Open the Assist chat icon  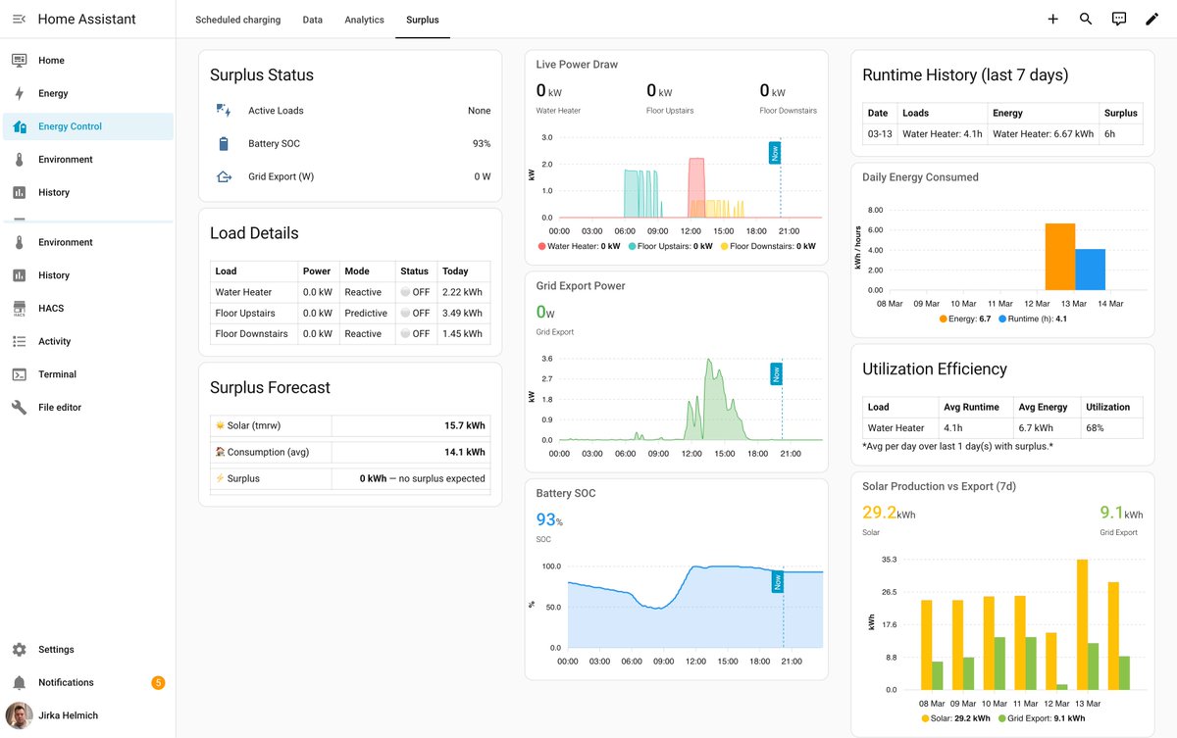(1119, 19)
